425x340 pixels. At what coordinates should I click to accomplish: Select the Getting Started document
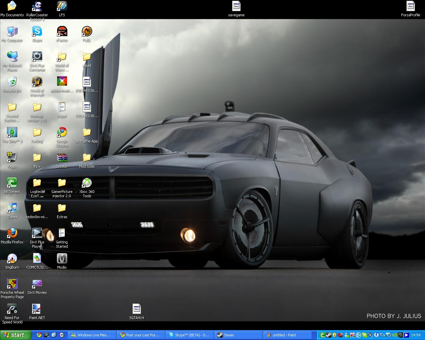point(62,238)
